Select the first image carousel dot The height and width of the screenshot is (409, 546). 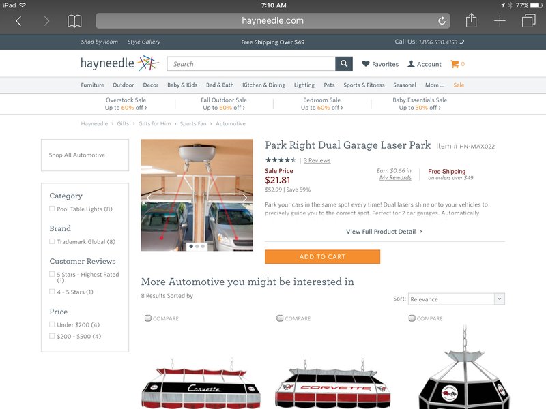pyautogui.click(x=191, y=246)
